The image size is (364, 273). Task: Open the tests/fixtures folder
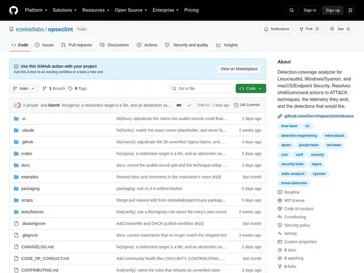point(32,212)
